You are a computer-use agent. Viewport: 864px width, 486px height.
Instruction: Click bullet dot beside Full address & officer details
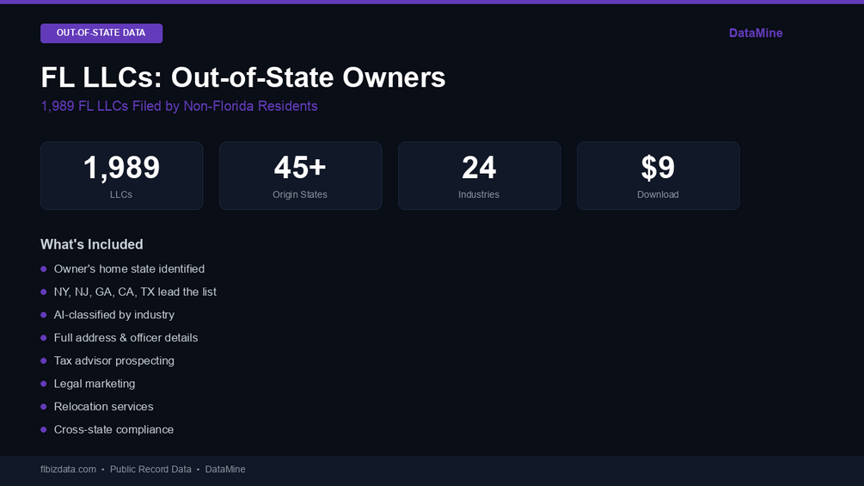pos(44,338)
